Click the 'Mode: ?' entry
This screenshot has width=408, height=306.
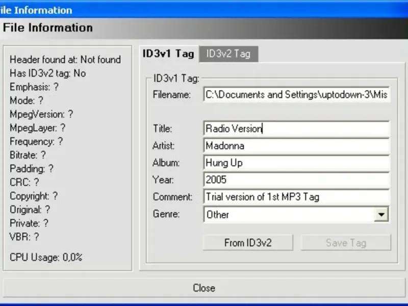(27, 100)
